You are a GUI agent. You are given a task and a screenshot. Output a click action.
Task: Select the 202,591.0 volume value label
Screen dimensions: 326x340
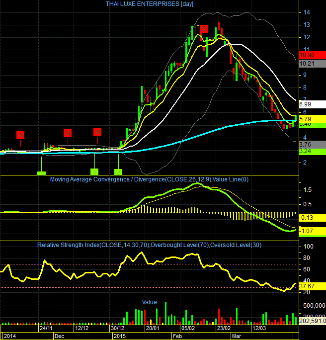(x=313, y=321)
